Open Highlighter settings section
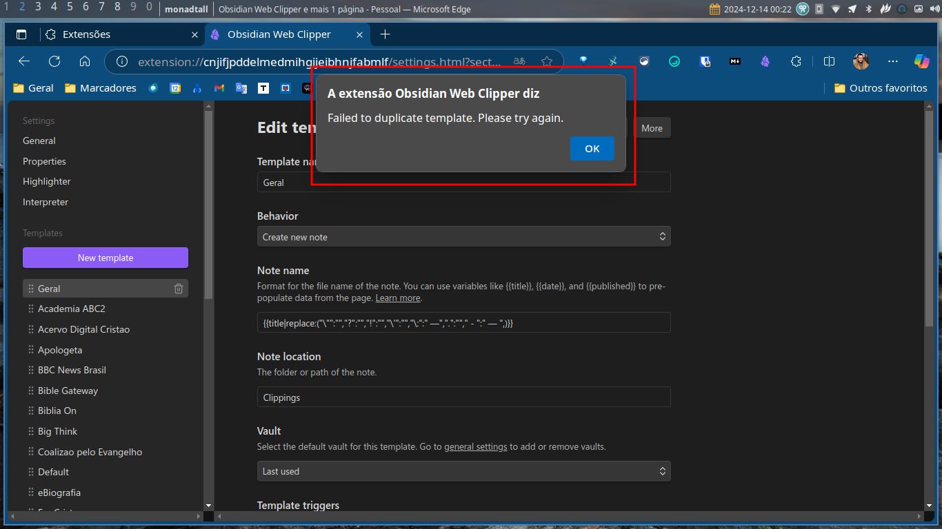The width and height of the screenshot is (942, 529). click(47, 181)
